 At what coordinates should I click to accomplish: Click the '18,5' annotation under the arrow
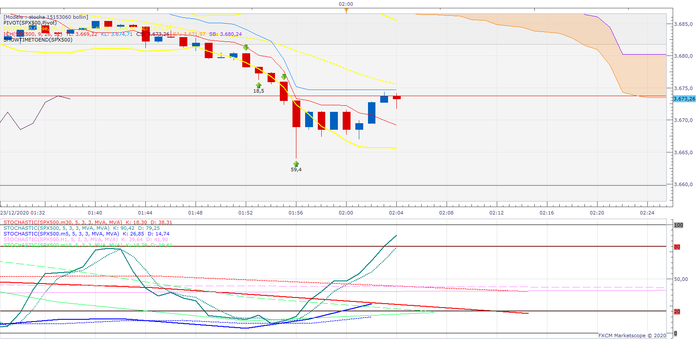[258, 91]
